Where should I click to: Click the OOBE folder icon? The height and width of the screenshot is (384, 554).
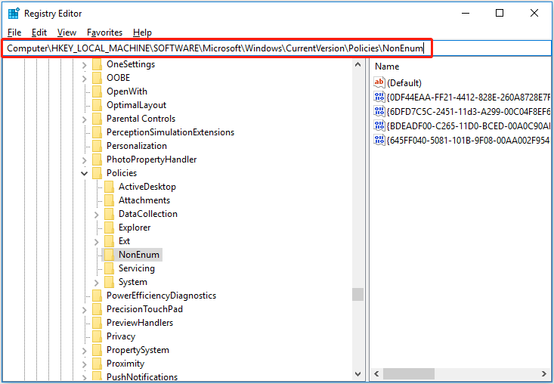(x=97, y=78)
